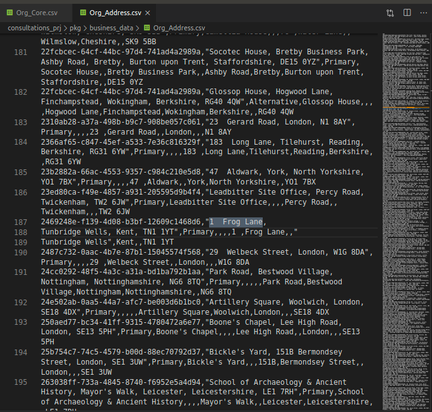Click "School of Archaeology & Ancient" on line 195
Screen dimensions: 432x412
pos(278,382)
